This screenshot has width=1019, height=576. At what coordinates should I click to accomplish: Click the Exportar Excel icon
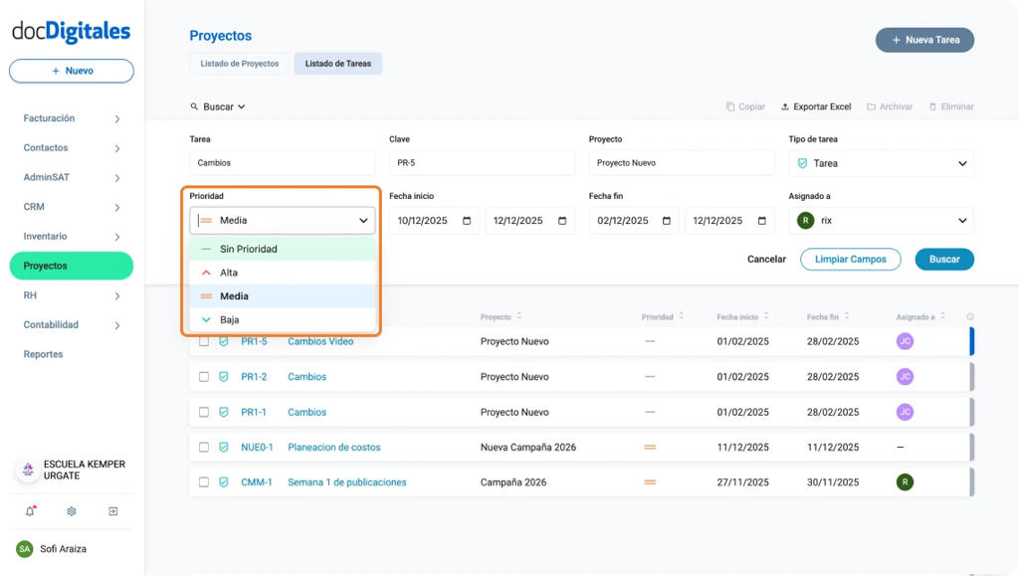785,106
